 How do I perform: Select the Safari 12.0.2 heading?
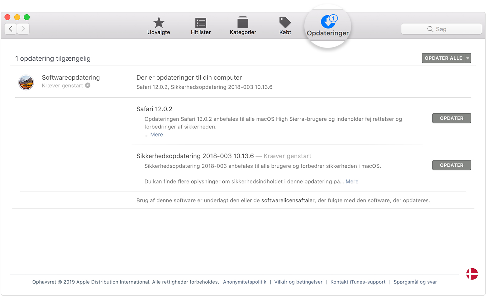[154, 109]
